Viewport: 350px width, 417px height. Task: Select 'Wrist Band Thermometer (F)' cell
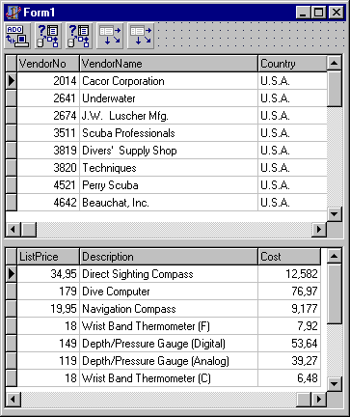pyautogui.click(x=169, y=326)
